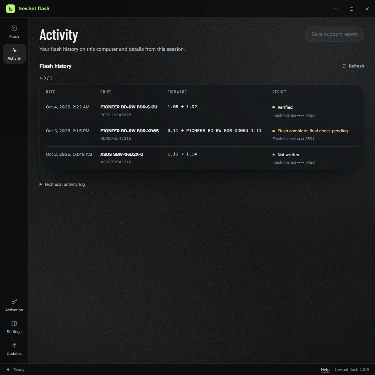This screenshot has width=375, height=375.
Task: Select PIONEER BD-RW BDR-S12U drive name
Action: pyautogui.click(x=129, y=107)
